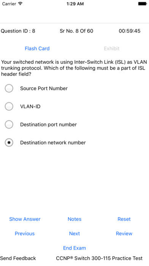Click the selected Destination network number radio

click(9, 143)
